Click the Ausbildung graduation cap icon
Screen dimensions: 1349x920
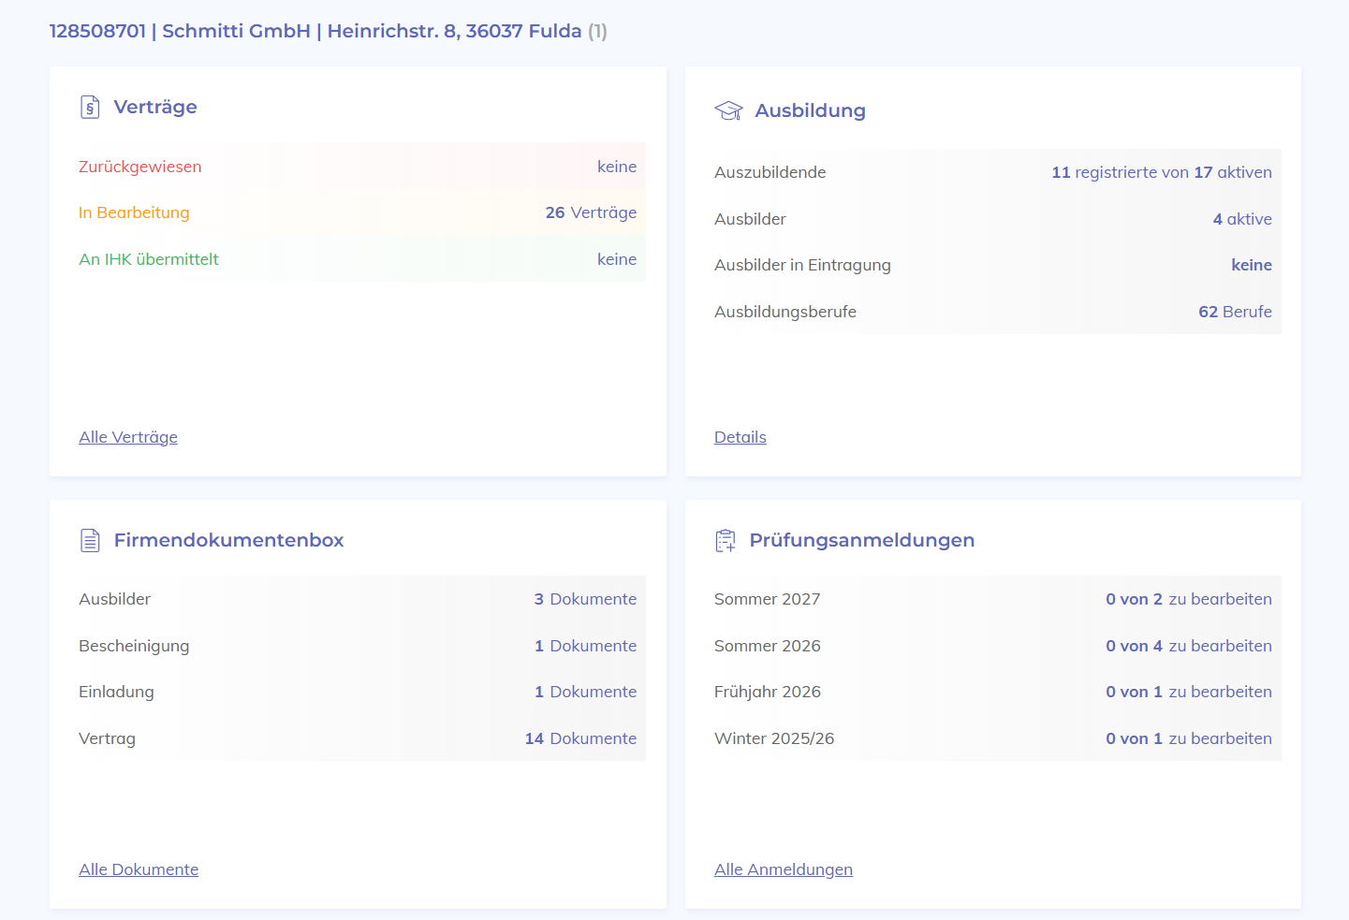point(728,110)
